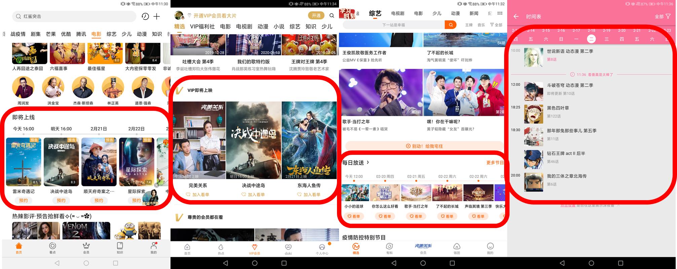Toggle 看单 button under 声临其境 第三季
Screen dimensions: 677x269
pyautogui.click(x=478, y=216)
